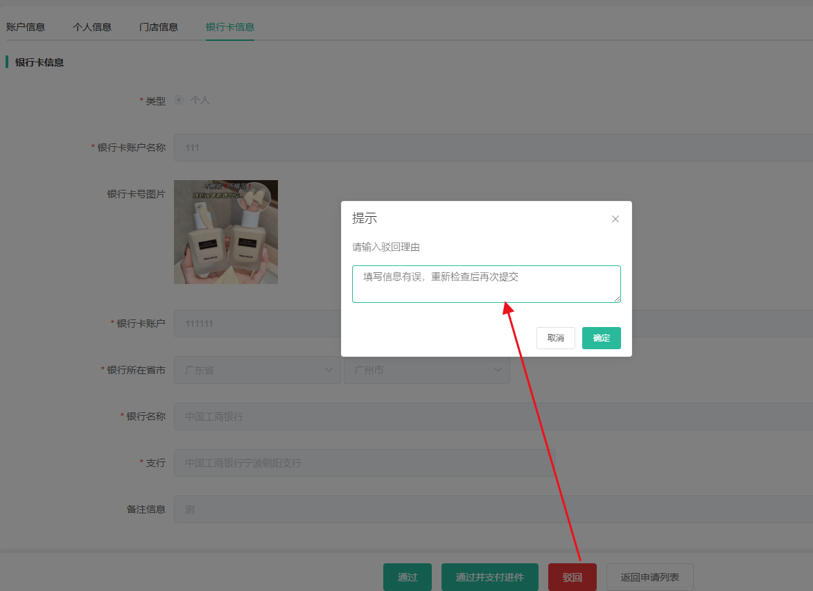Open the 个人信息 tab
The height and width of the screenshot is (591, 813).
coord(92,27)
